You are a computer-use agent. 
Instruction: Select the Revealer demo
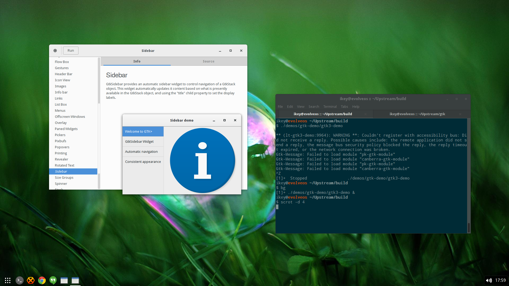click(73, 159)
